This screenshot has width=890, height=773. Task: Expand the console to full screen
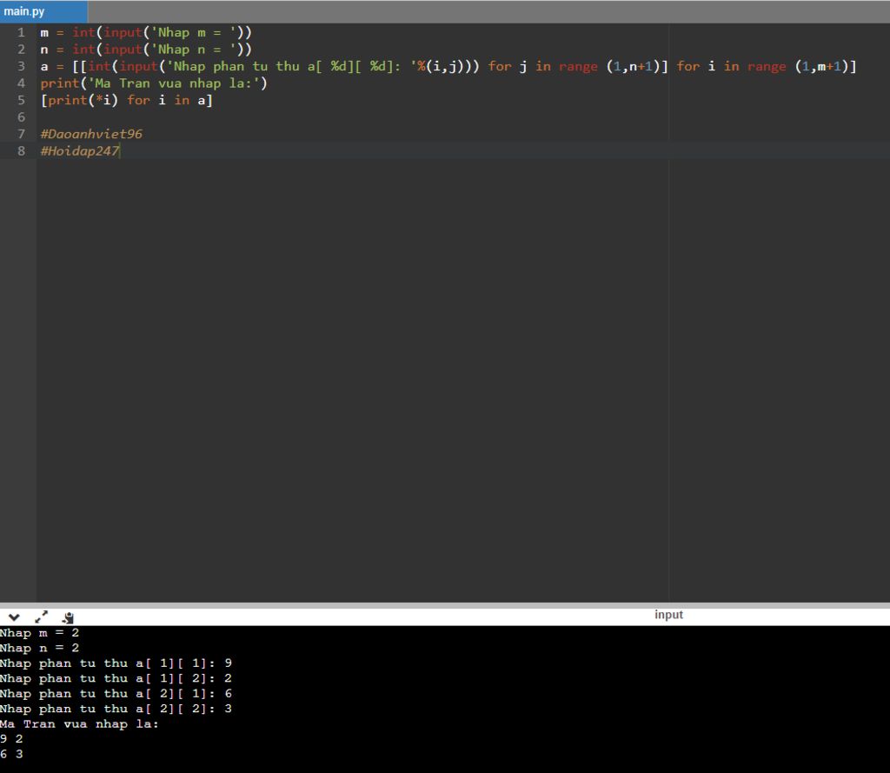pos(42,617)
